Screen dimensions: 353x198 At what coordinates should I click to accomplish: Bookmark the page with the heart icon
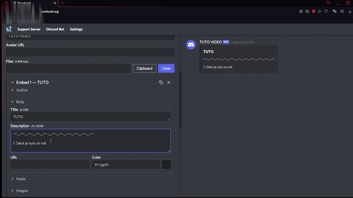326,11
